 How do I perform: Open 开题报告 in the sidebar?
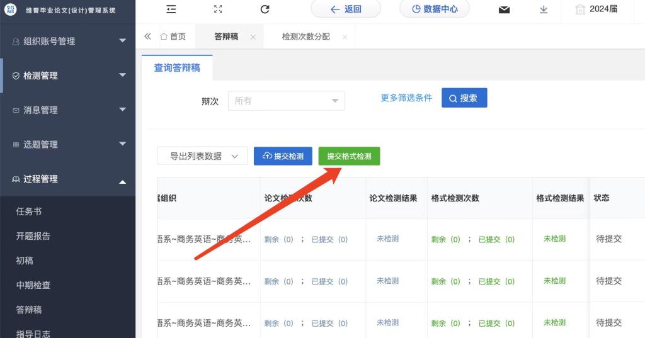pyautogui.click(x=33, y=236)
